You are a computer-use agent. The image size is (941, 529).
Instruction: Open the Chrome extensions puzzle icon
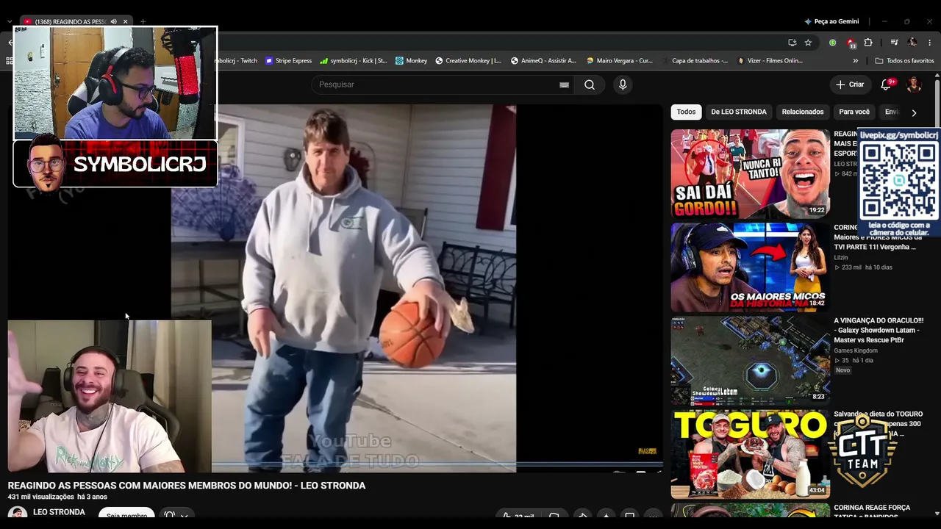tap(868, 43)
